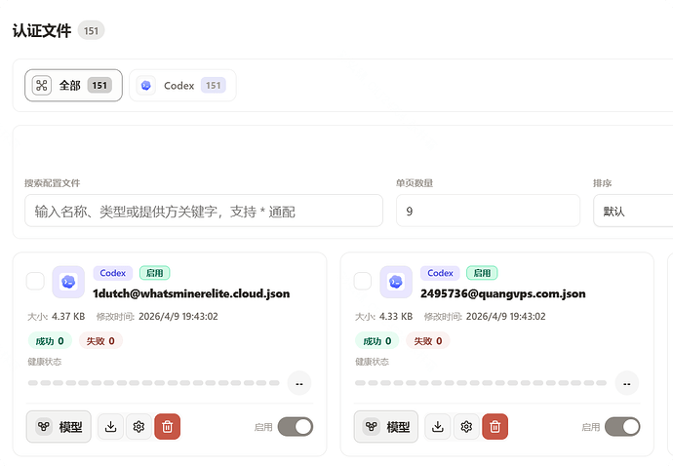The image size is (673, 466).
Task: Click the -- health indicator on 2495736@quangvps card
Action: (627, 383)
